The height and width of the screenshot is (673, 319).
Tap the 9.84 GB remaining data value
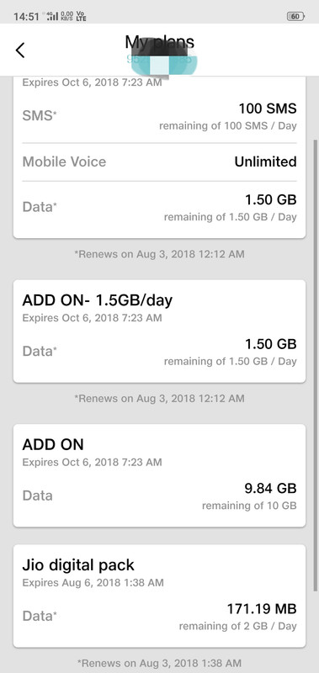point(270,489)
